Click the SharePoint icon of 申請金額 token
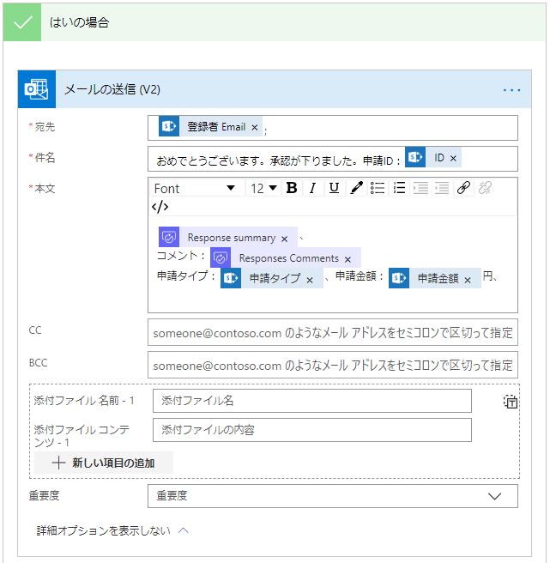The height and width of the screenshot is (563, 550). (399, 278)
